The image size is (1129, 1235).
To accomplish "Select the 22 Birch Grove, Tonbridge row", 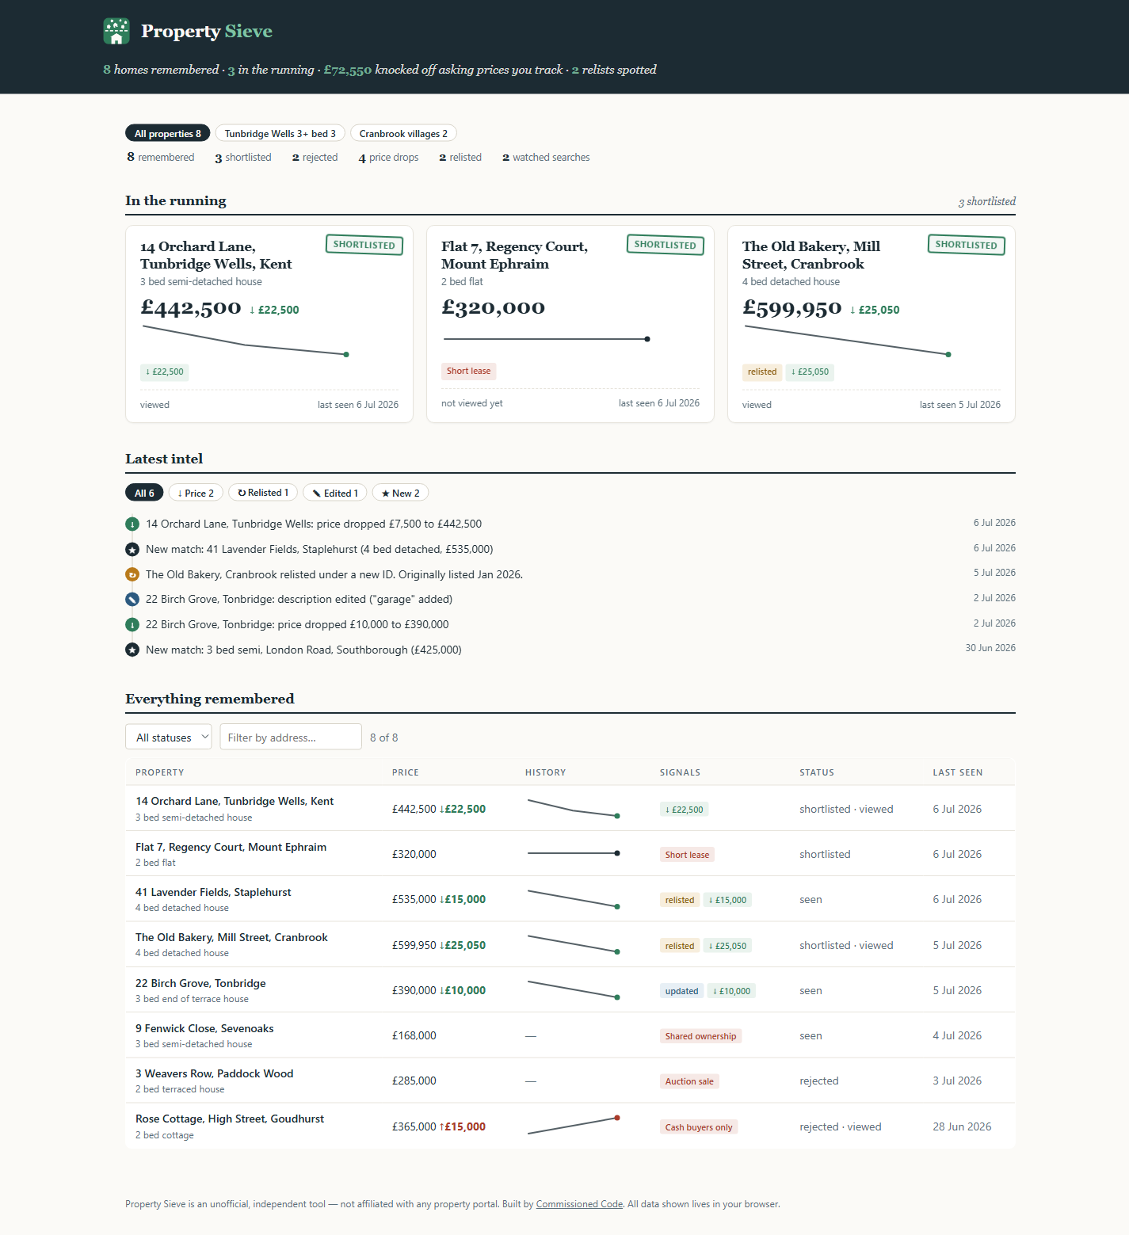I will [x=570, y=990].
